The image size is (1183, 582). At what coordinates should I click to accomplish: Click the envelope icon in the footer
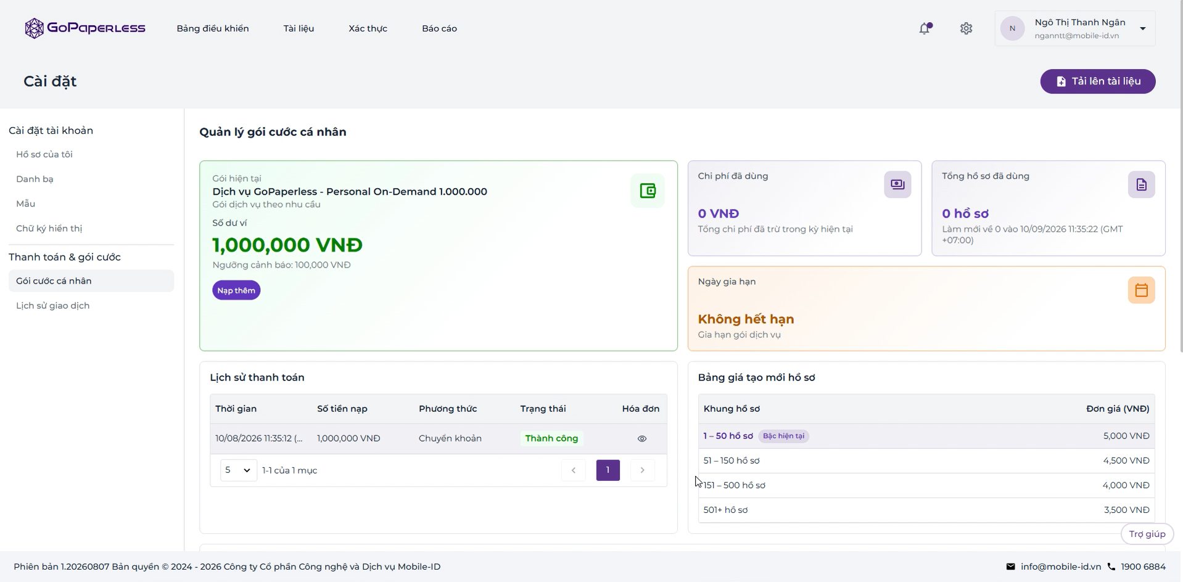[x=1010, y=567]
